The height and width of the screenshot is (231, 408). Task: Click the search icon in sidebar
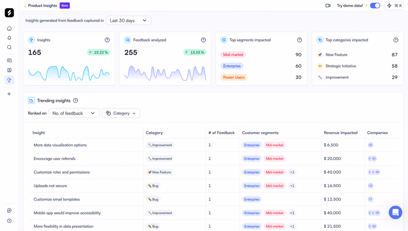(9, 47)
